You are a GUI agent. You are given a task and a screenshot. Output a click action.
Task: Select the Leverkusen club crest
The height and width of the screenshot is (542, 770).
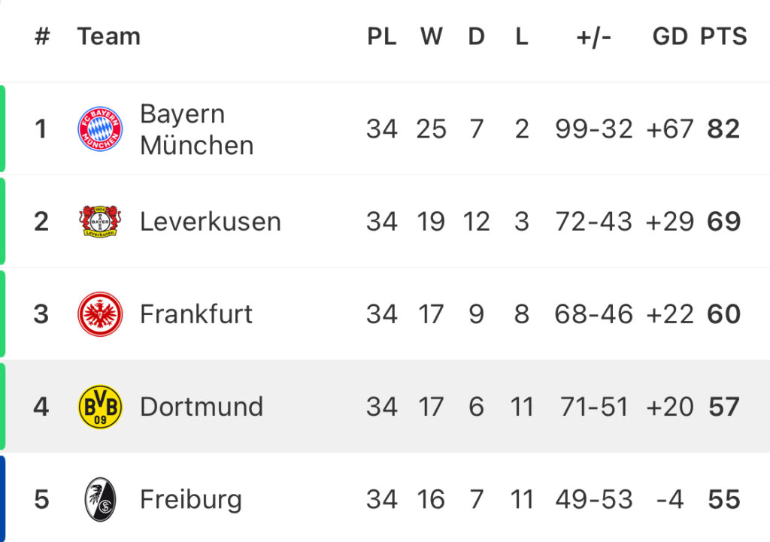[x=100, y=222]
